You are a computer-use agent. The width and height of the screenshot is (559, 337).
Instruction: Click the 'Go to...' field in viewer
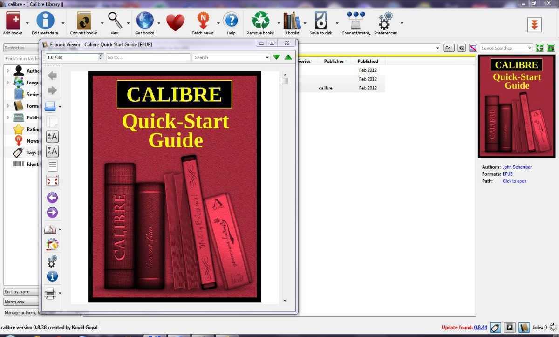click(x=148, y=57)
